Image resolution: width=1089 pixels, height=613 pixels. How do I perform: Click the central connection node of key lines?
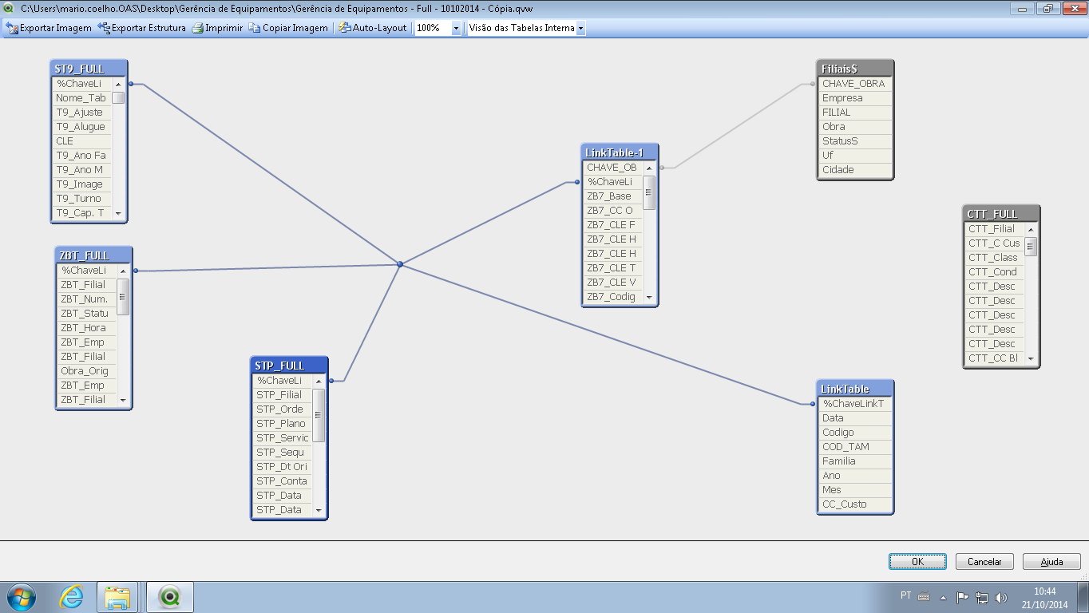tap(399, 264)
